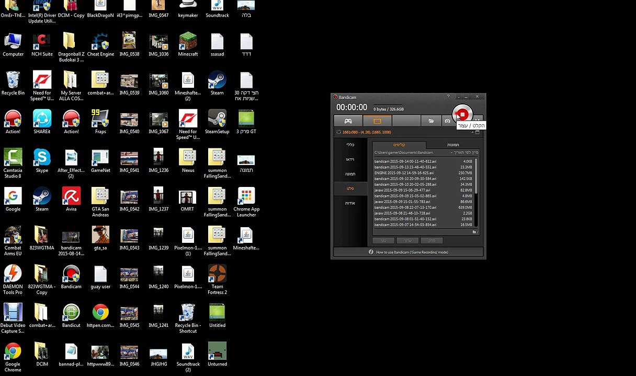This screenshot has height=376, width=636.
Task: Select the Computer desktop icon
Action: click(x=13, y=45)
